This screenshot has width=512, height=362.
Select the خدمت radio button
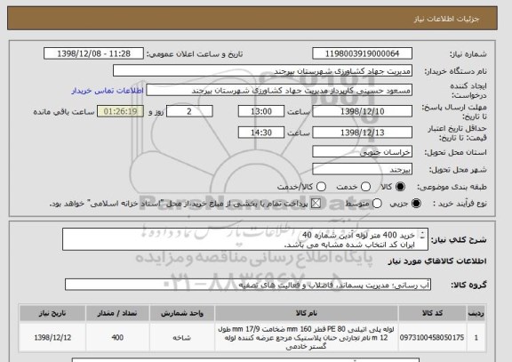click(365, 187)
